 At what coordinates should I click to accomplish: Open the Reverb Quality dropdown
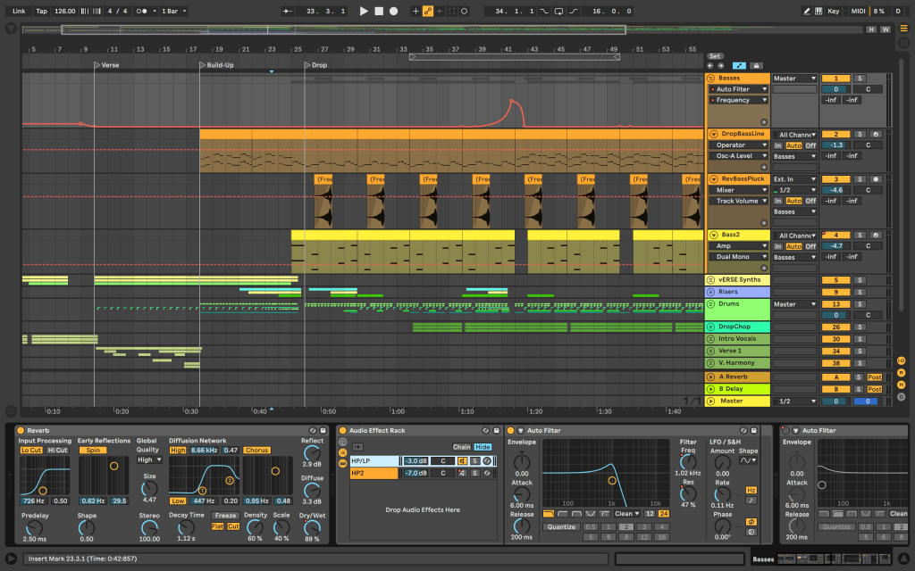pos(149,460)
